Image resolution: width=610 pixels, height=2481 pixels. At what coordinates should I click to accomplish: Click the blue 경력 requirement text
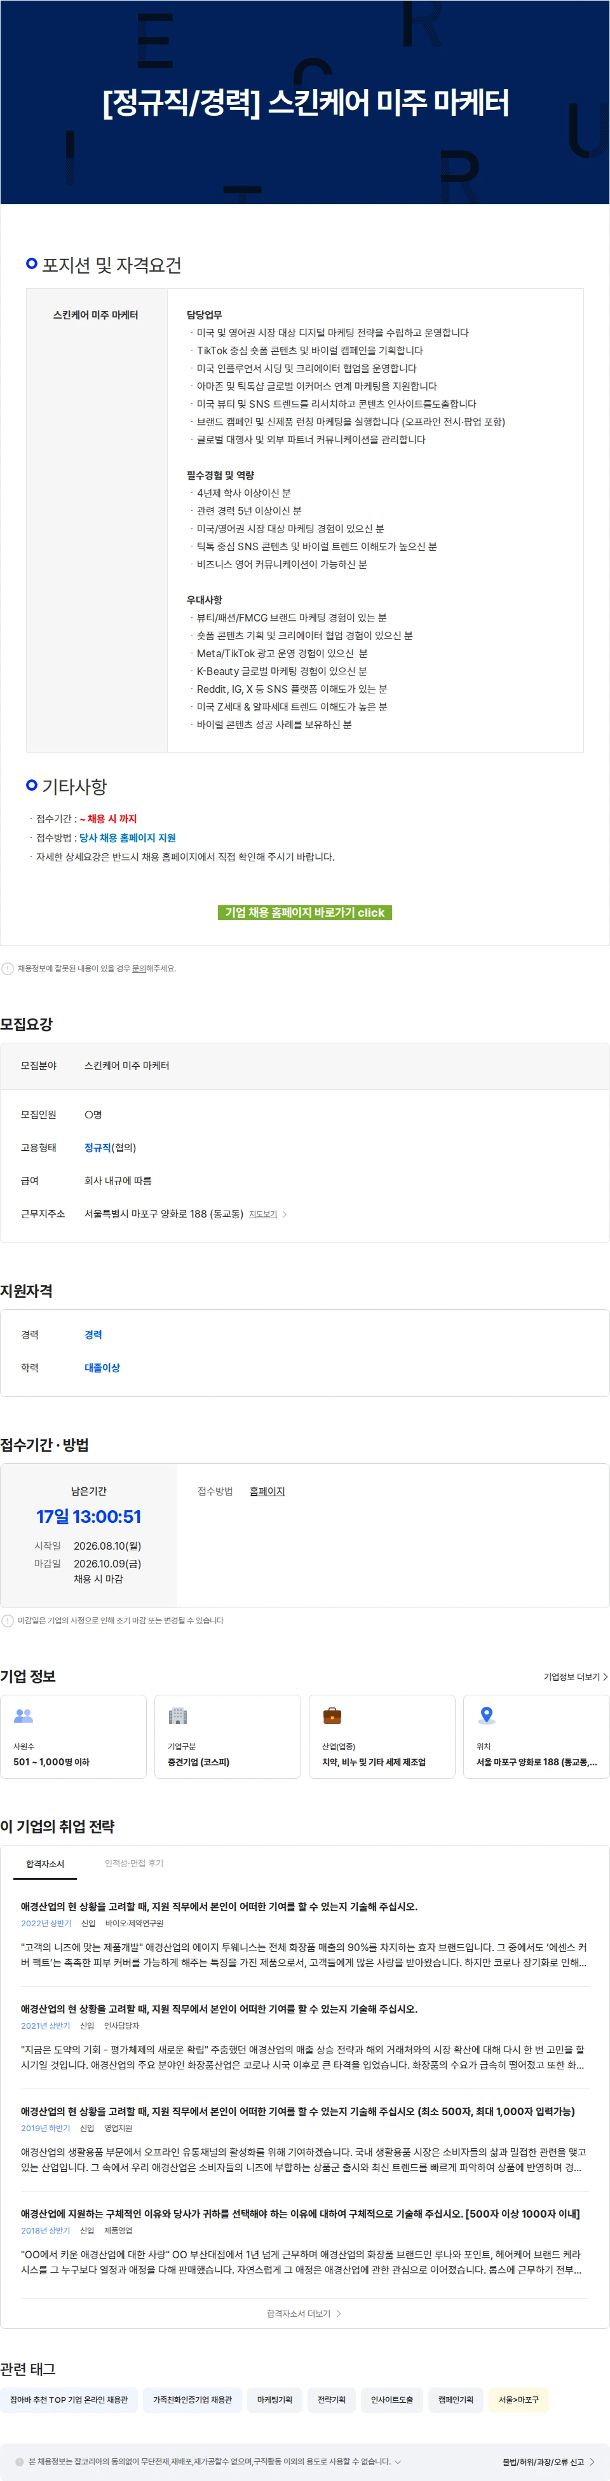point(93,1335)
